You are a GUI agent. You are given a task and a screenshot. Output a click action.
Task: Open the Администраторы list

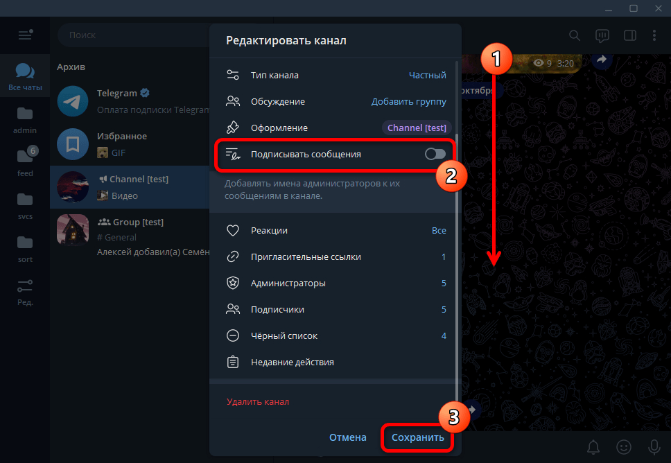coord(336,283)
